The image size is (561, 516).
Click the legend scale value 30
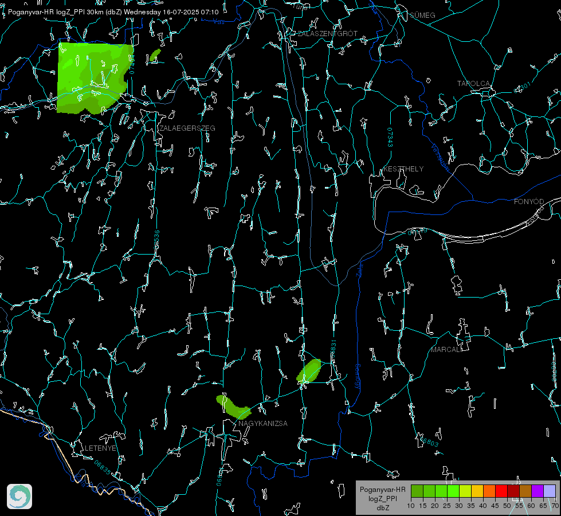[x=458, y=506]
